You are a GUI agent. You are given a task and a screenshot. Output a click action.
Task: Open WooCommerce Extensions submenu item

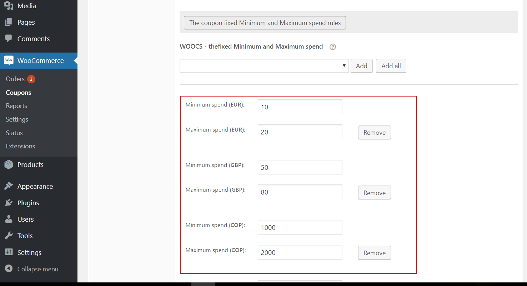pyautogui.click(x=20, y=146)
